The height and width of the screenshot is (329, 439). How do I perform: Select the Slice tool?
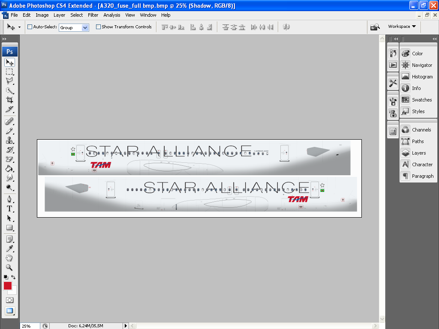click(x=9, y=109)
